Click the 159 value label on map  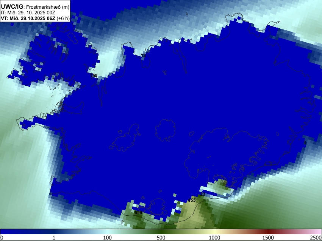(x=94, y=76)
